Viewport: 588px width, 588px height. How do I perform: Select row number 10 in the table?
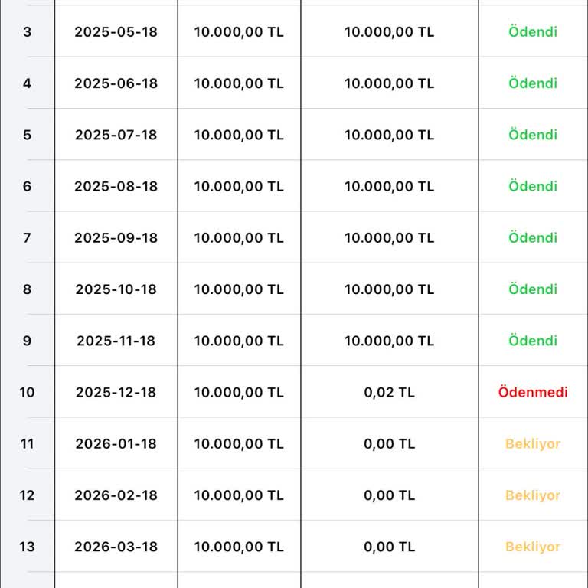(x=28, y=392)
